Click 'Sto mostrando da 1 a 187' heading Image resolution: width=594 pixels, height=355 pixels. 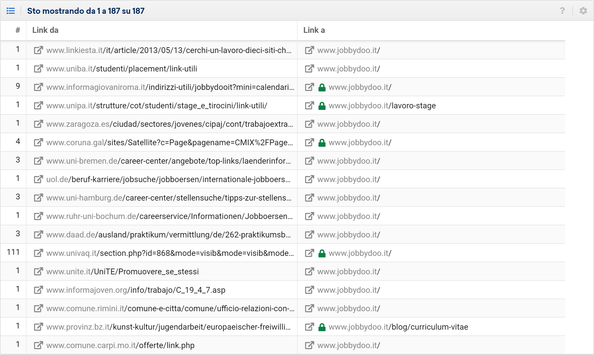86,11
